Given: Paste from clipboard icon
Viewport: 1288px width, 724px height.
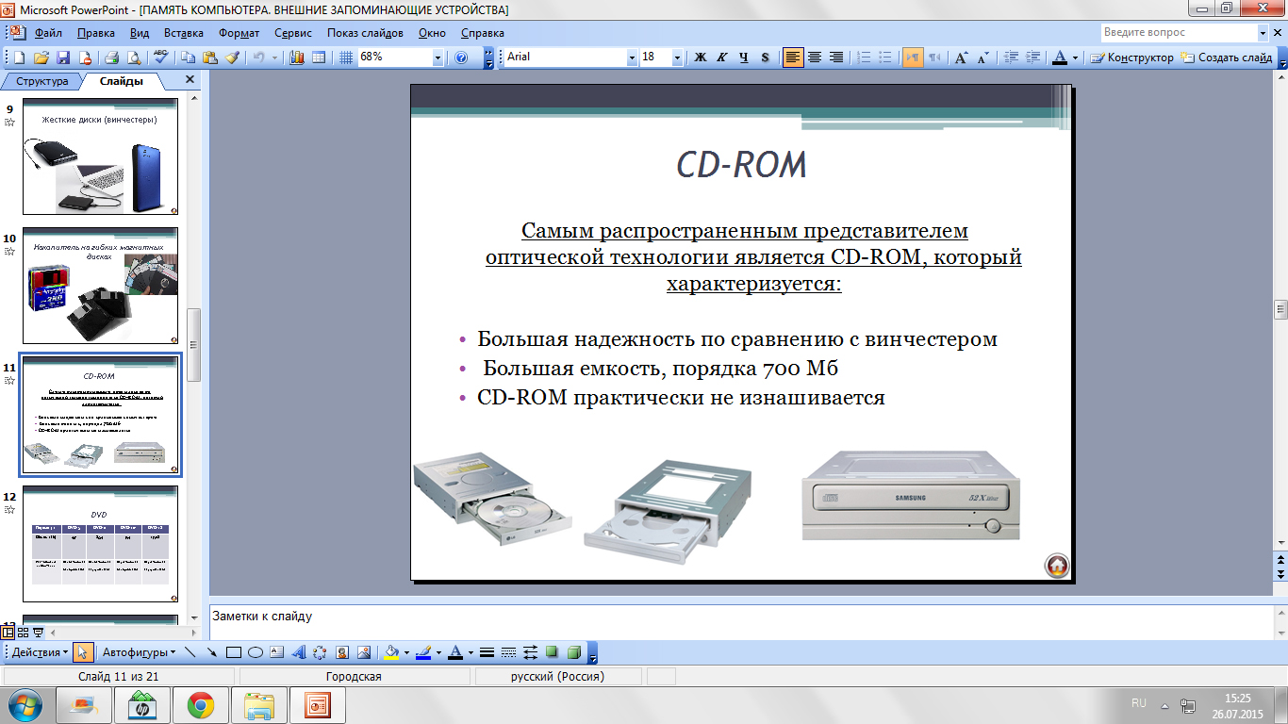Looking at the screenshot, I should point(209,58).
